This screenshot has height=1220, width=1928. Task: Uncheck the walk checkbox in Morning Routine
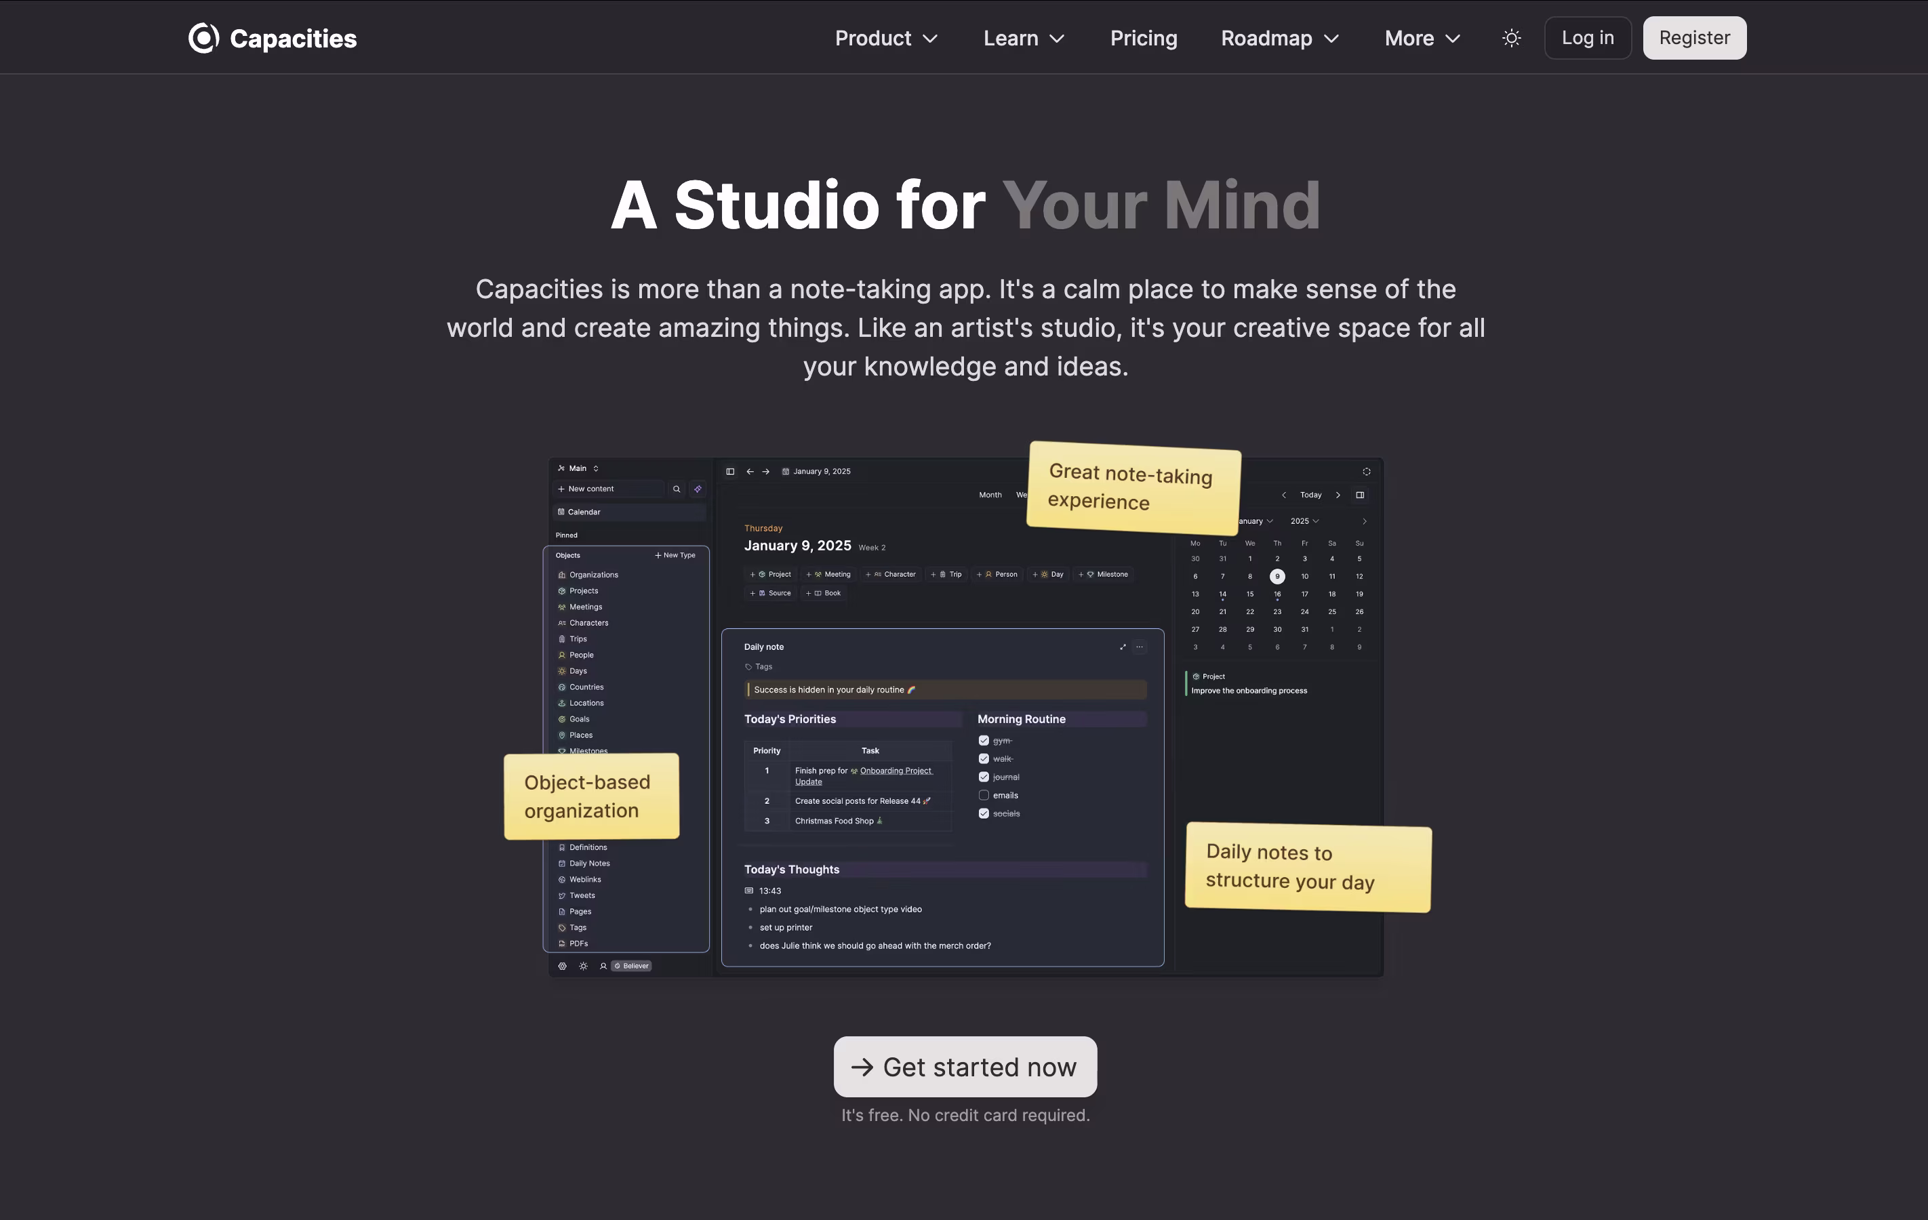pos(984,759)
